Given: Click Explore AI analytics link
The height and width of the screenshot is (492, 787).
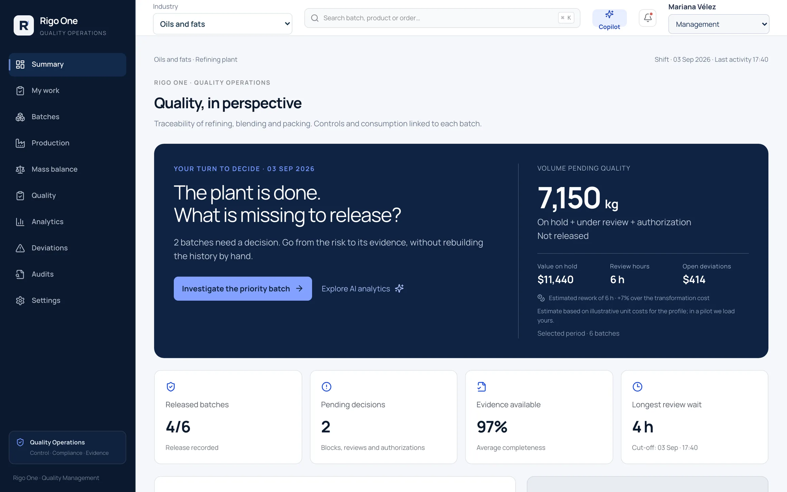Looking at the screenshot, I should point(363,289).
